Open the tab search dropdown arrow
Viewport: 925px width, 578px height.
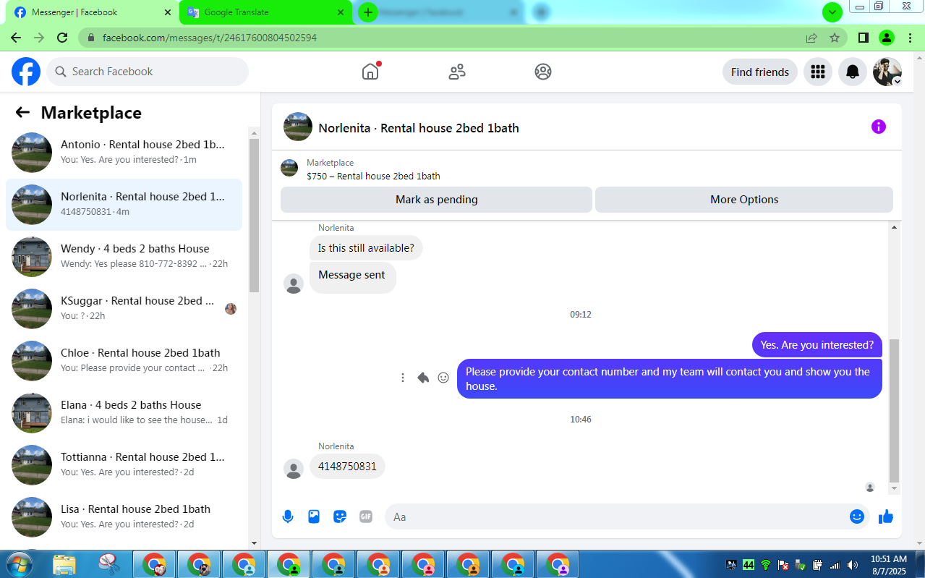point(832,12)
